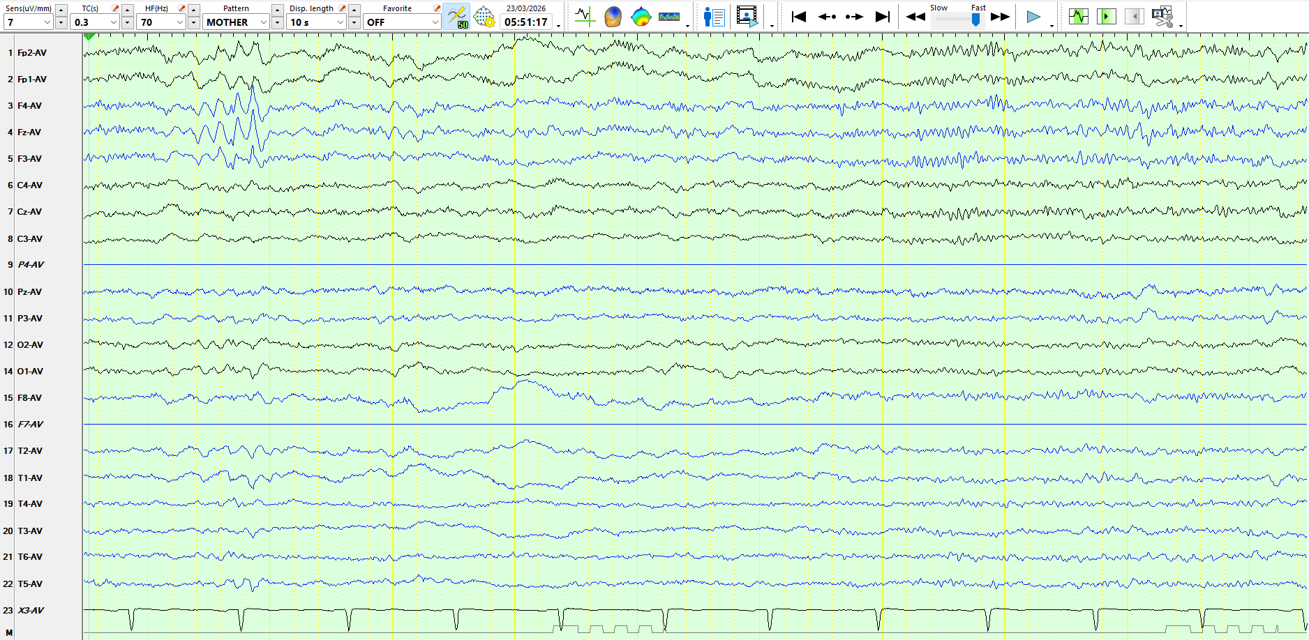The image size is (1309, 640).
Task: Open the Disp. length dropdown showing 10 s
Action: click(317, 22)
